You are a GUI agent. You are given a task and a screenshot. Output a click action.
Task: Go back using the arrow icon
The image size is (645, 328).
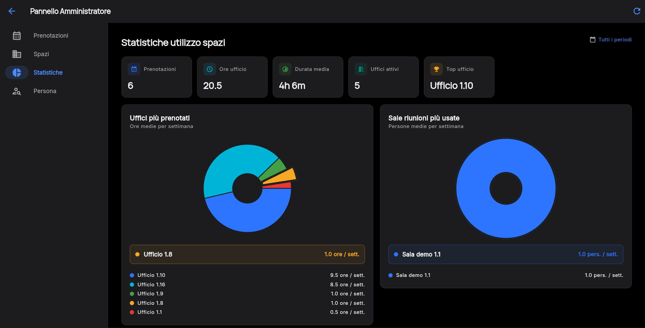tap(12, 11)
